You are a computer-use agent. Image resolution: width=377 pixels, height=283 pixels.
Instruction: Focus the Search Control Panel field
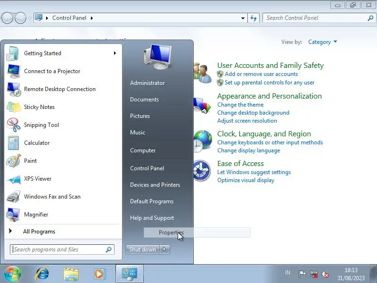[x=320, y=18]
